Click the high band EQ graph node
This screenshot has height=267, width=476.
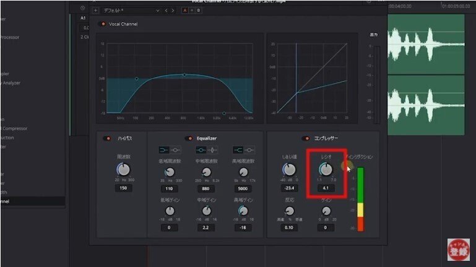224,113
